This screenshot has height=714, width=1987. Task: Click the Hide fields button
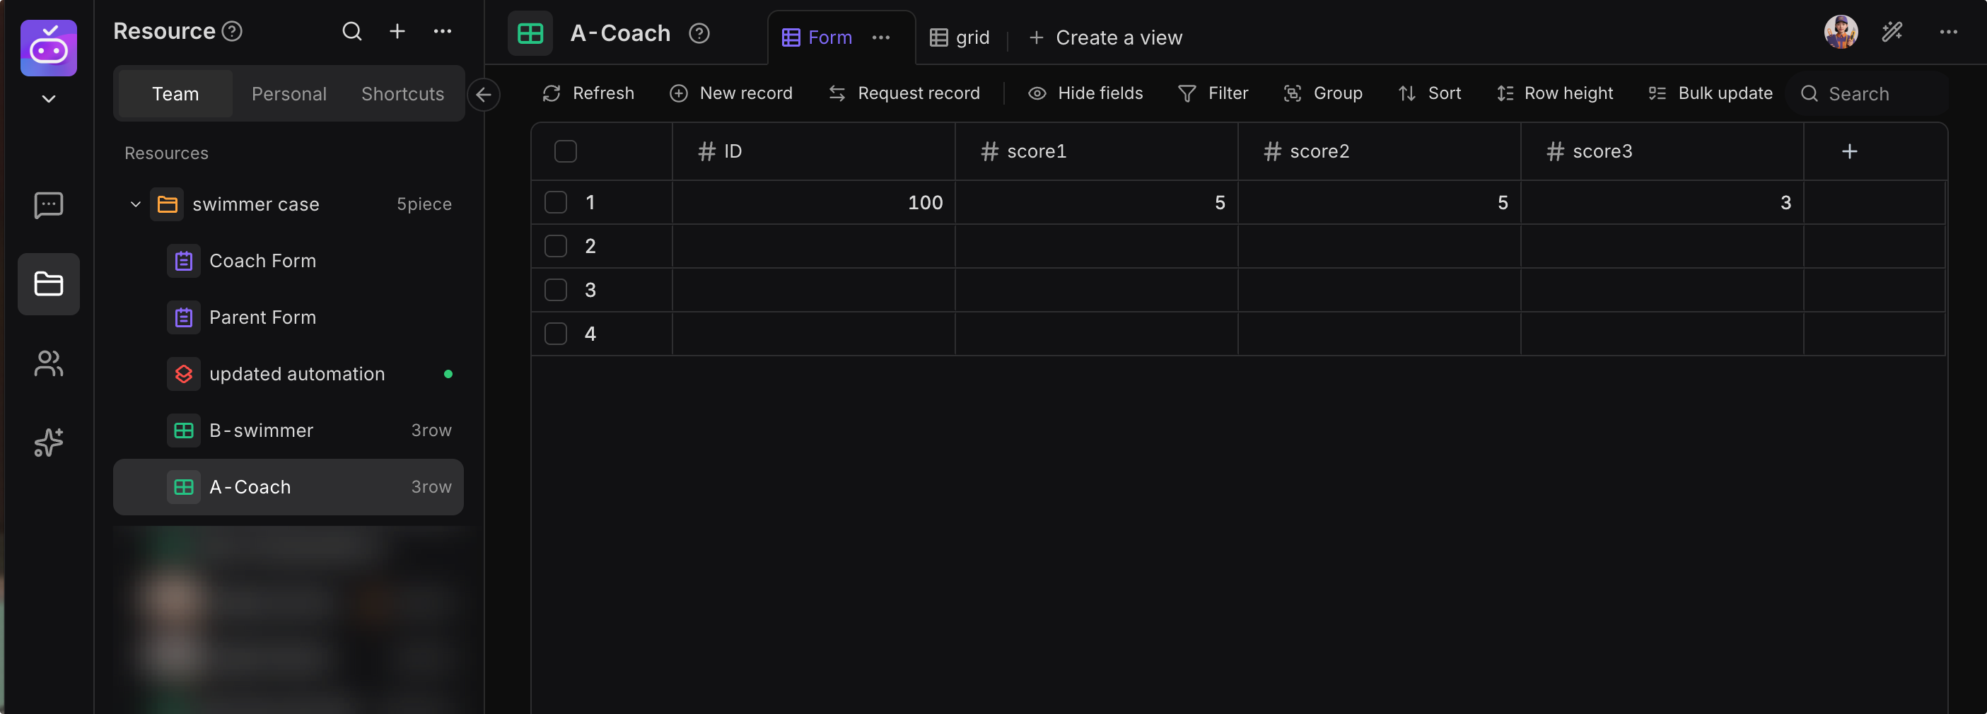pos(1085,93)
